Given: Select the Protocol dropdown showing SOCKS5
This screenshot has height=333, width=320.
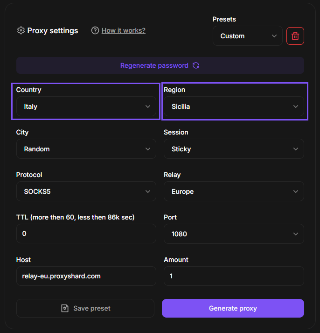Looking at the screenshot, I should [x=86, y=191].
